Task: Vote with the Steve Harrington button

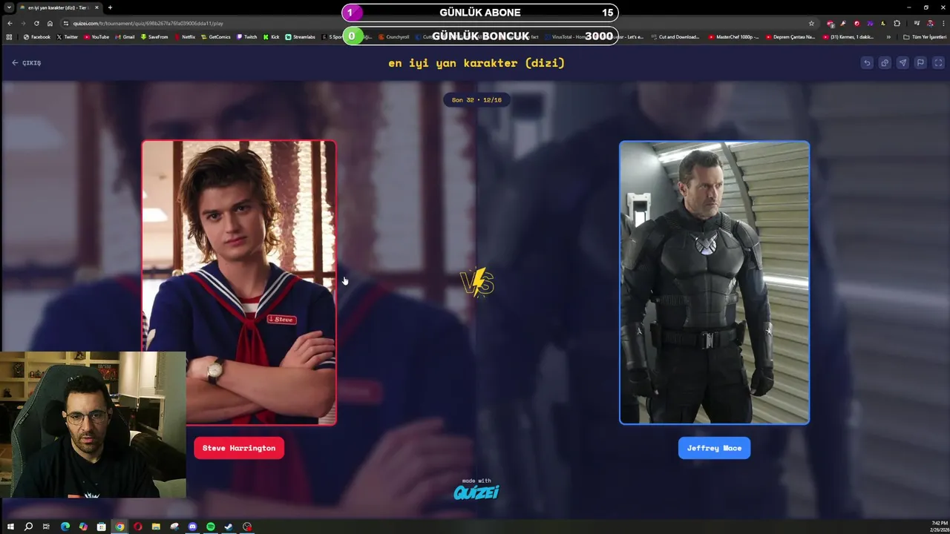Action: point(239,448)
